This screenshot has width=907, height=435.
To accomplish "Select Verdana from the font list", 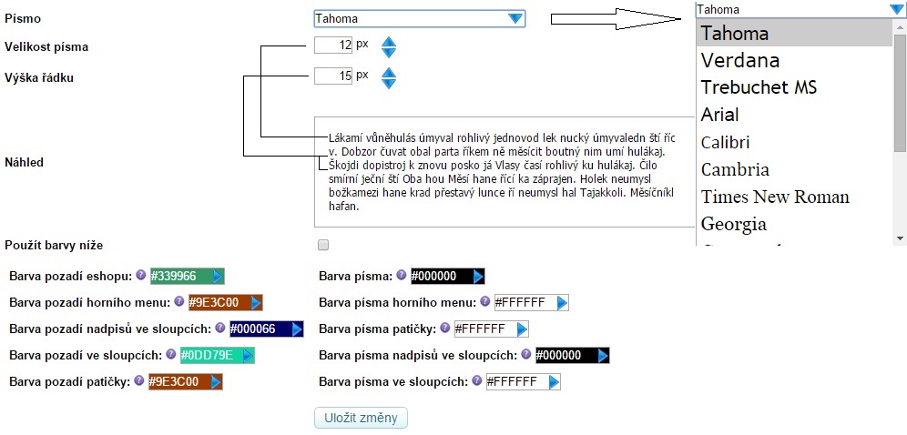I will 740,61.
